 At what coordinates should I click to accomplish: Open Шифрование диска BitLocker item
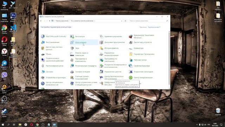point(107,84)
